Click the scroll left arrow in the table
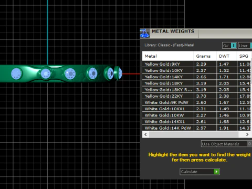 coord(145,134)
